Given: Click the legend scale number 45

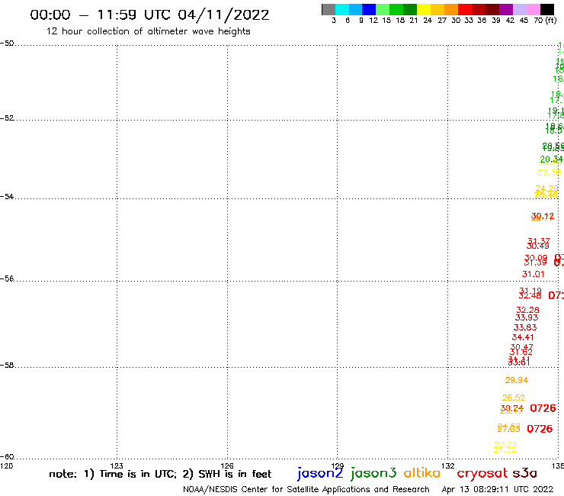Looking at the screenshot, I should point(524,21).
